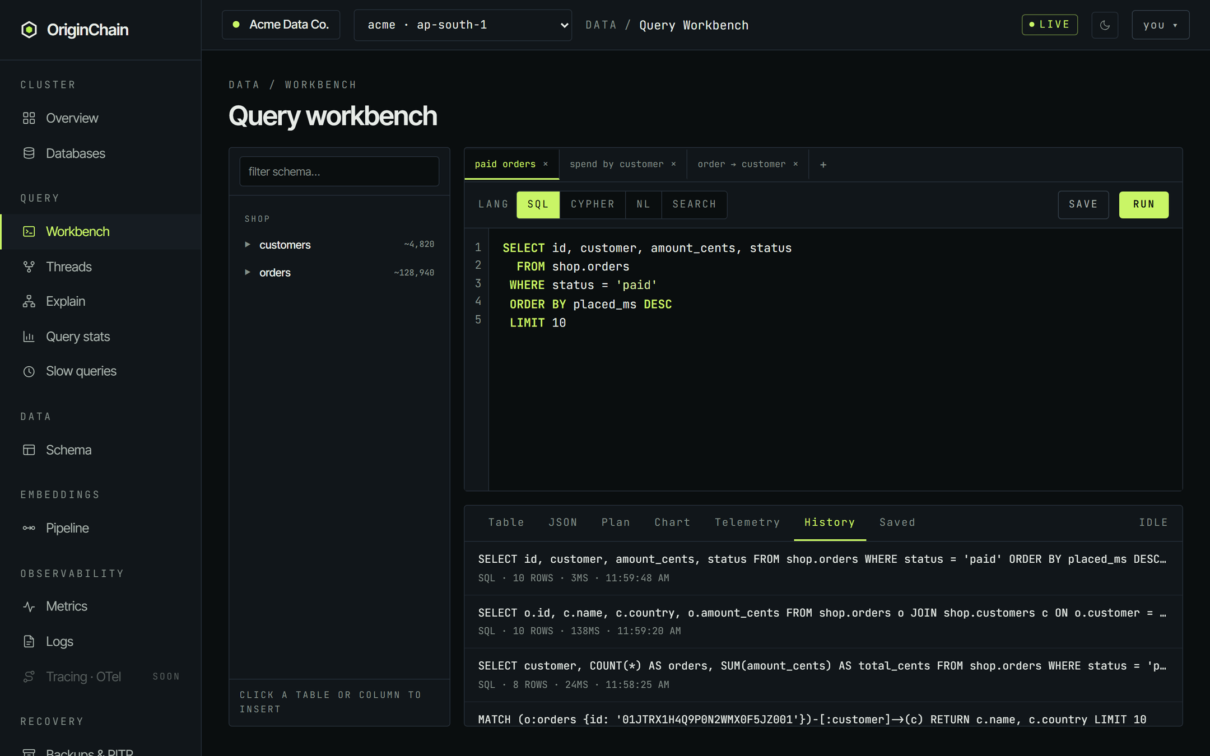Image resolution: width=1210 pixels, height=756 pixels.
Task: Open the Saved results tab
Action: click(897, 522)
